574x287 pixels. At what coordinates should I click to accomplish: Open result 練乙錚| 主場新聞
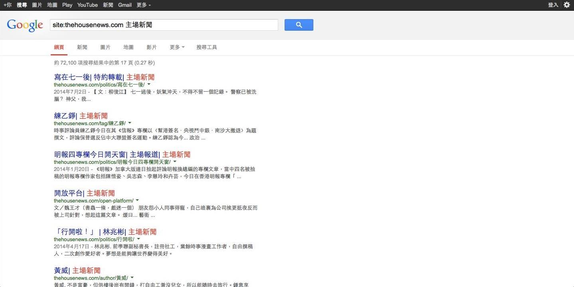point(81,116)
